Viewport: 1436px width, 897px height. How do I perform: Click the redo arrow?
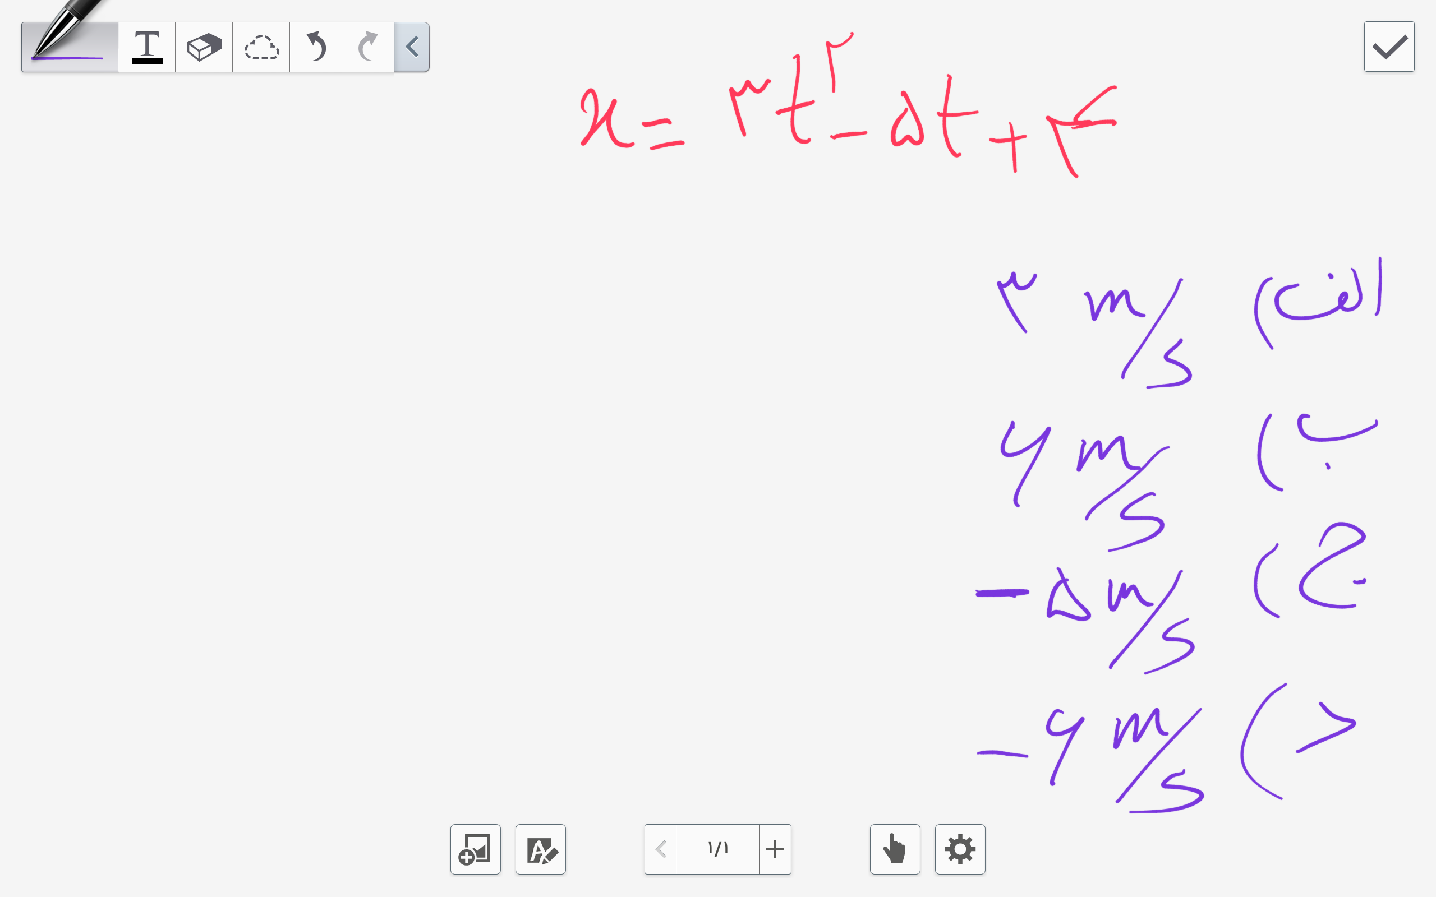click(x=368, y=47)
